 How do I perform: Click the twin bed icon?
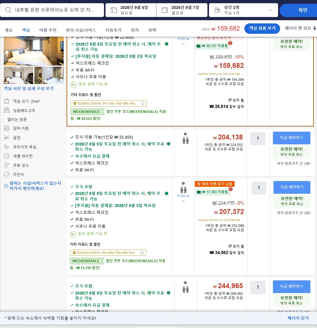[7, 111]
